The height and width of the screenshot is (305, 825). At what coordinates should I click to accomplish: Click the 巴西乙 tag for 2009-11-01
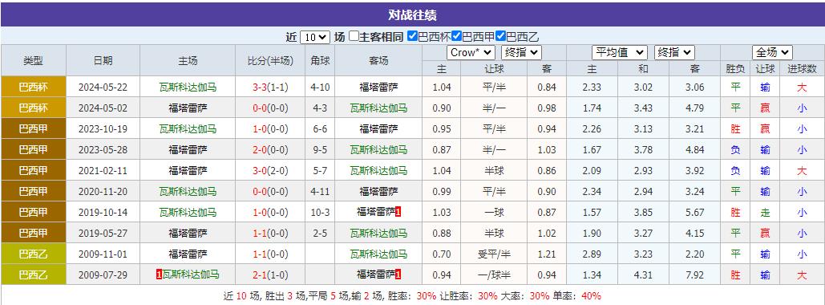tap(33, 254)
